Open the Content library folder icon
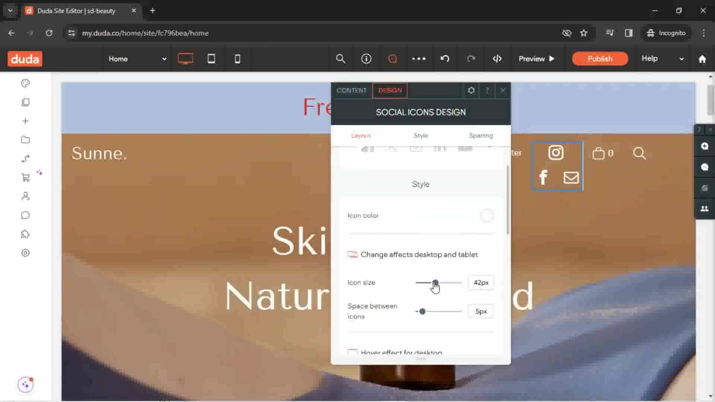715x402 pixels. click(x=25, y=140)
